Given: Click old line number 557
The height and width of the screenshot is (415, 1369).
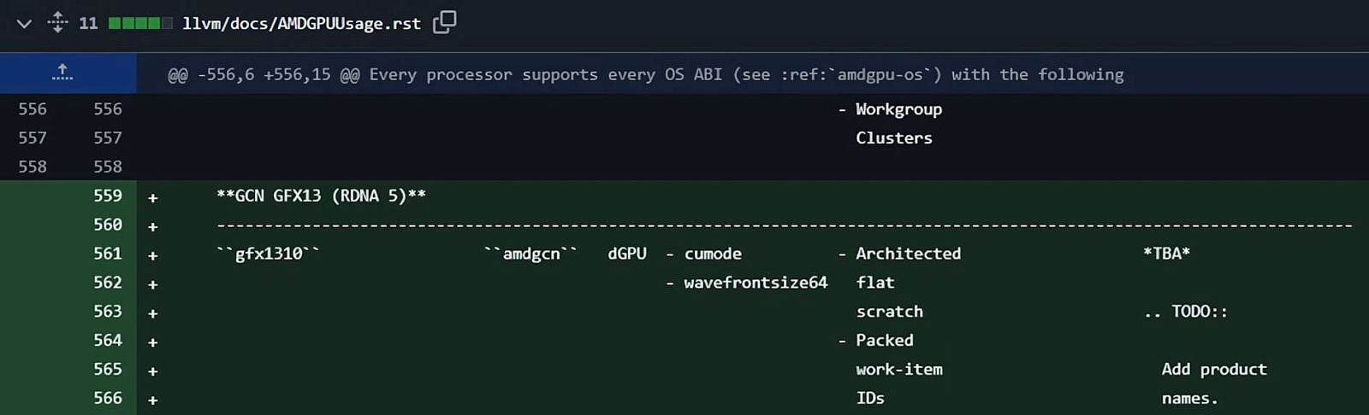Looking at the screenshot, I should pos(33,138).
